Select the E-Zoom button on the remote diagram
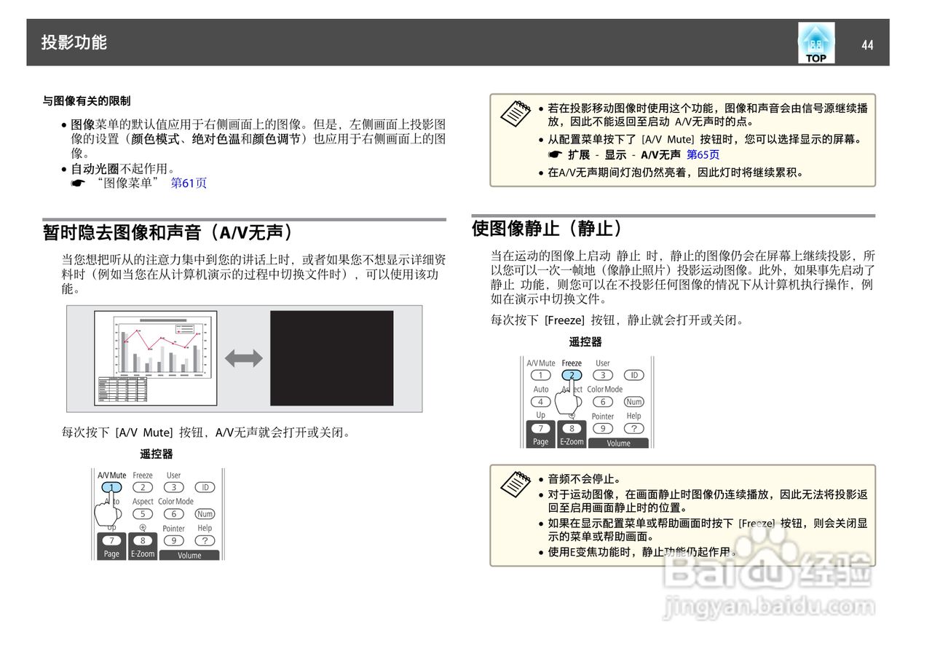Viewport: 932px width, 659px height. pos(143,553)
